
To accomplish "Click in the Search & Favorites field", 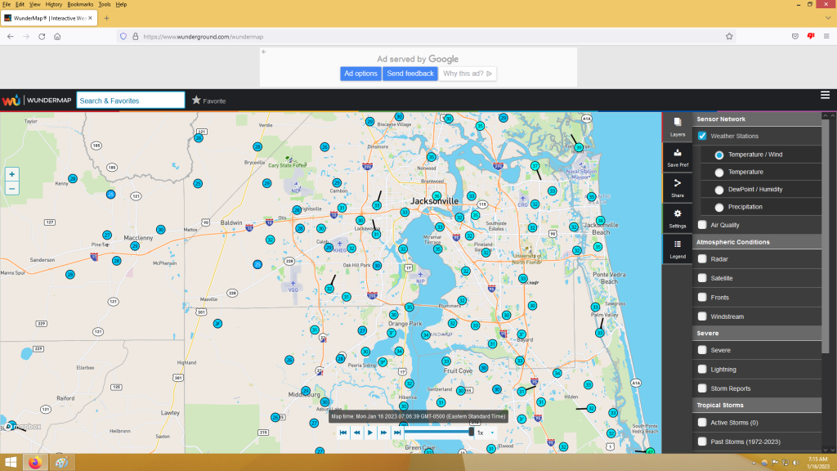I will pyautogui.click(x=131, y=101).
